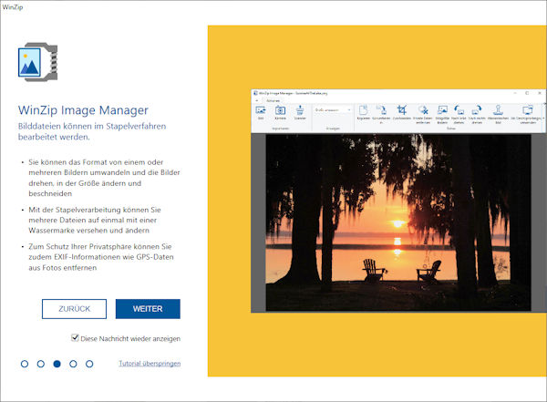Open the fifth tutorial page dot
Screen dimensions: 547x402
pos(89,364)
